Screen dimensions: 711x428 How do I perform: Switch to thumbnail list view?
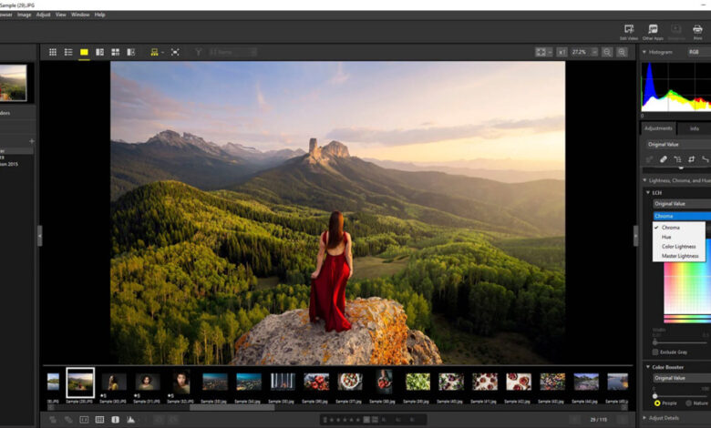(68, 53)
